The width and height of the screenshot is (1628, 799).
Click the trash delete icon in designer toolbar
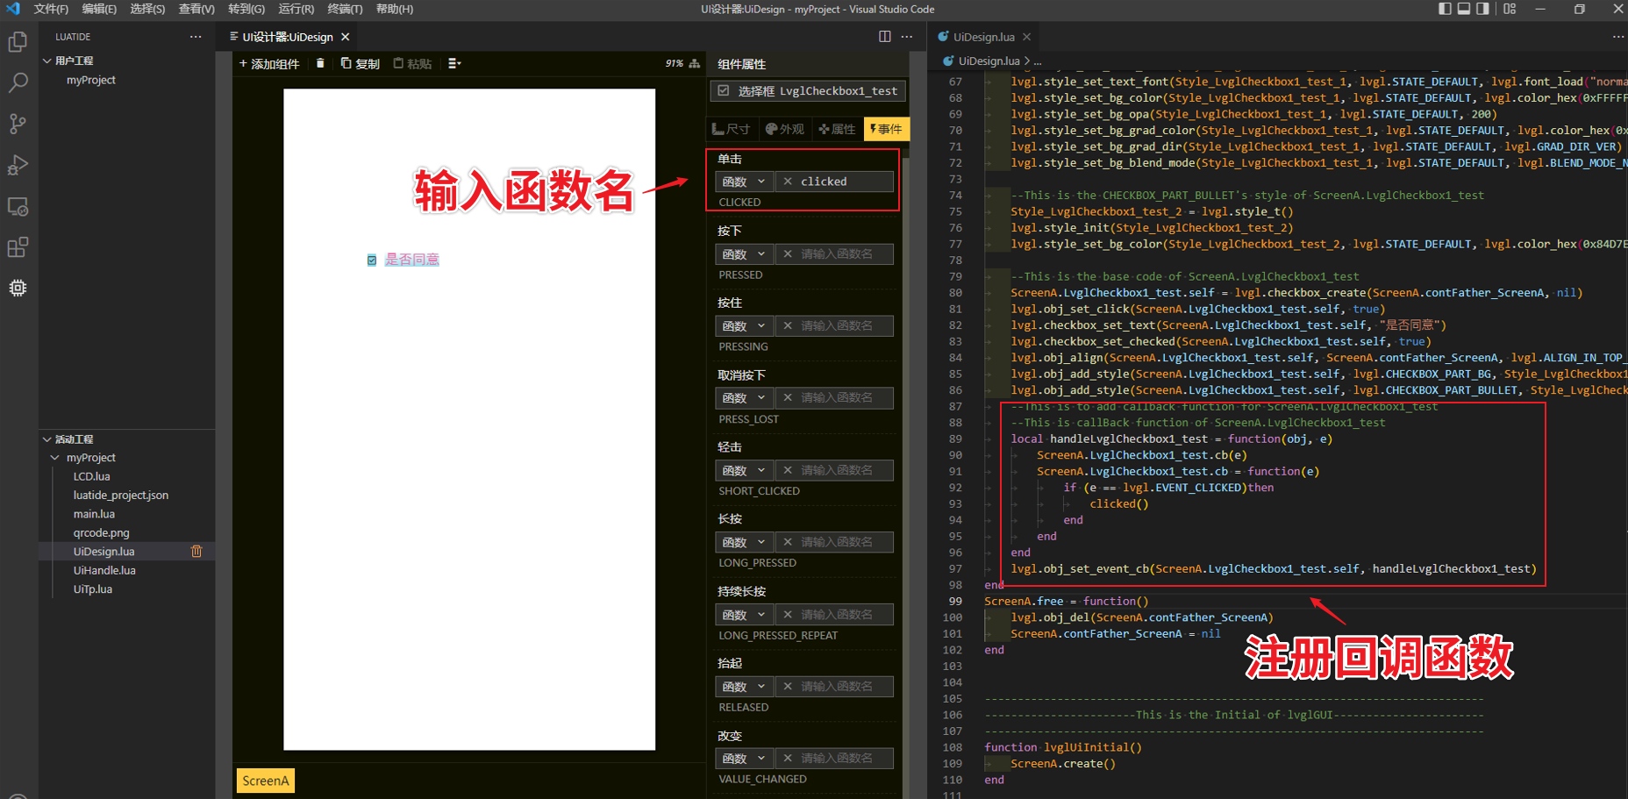click(x=320, y=63)
